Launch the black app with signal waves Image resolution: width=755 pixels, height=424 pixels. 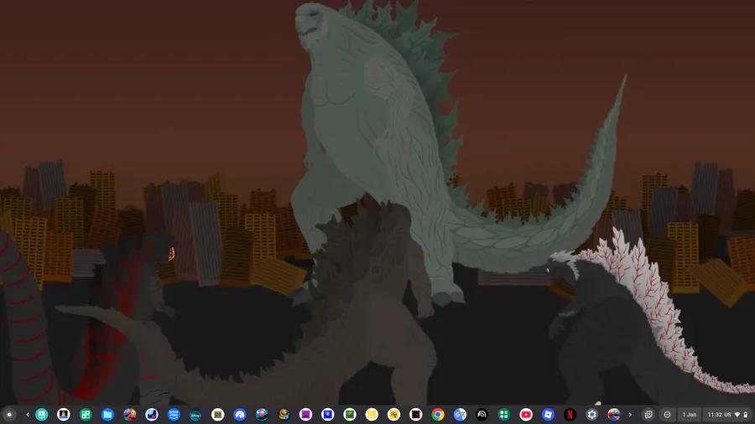click(482, 415)
